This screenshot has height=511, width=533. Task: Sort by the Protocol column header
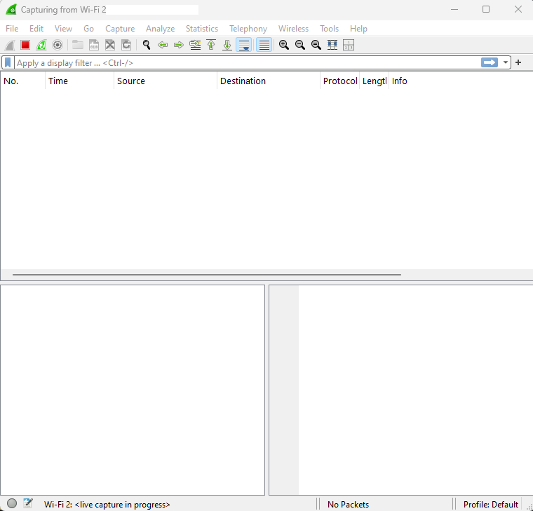pyautogui.click(x=340, y=81)
